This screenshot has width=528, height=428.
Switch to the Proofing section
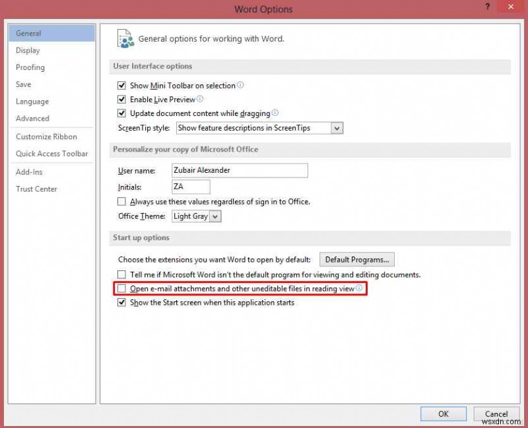click(30, 67)
